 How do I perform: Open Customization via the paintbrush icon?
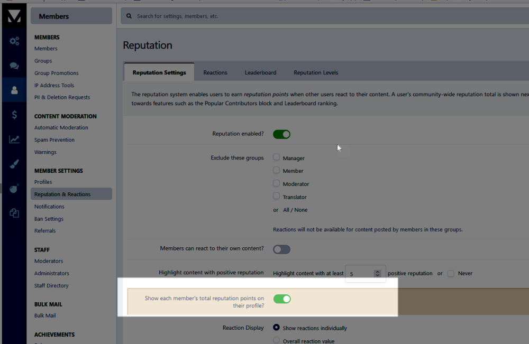(x=14, y=164)
